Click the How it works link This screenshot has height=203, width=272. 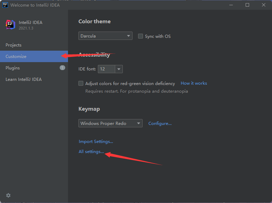point(194,83)
